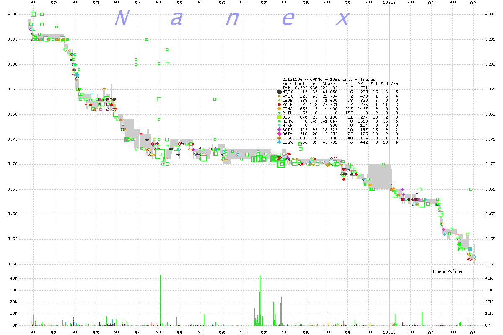Click second label 52 on the top axis
This screenshot has width=503, height=335.
(x=54, y=3)
